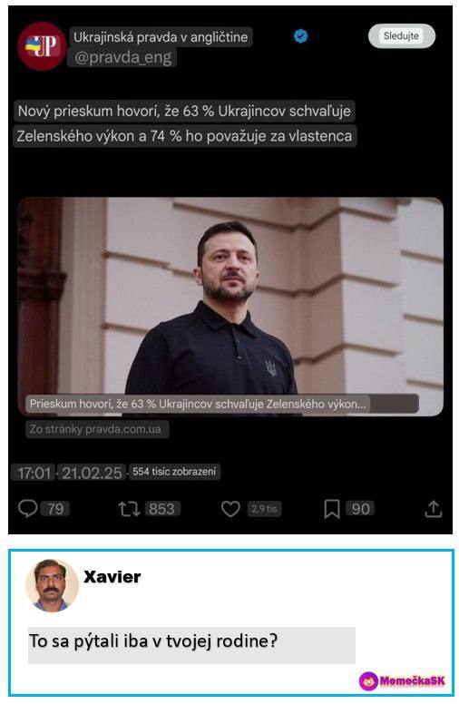View the 554 tisíc zobrazení view count

click(x=174, y=472)
